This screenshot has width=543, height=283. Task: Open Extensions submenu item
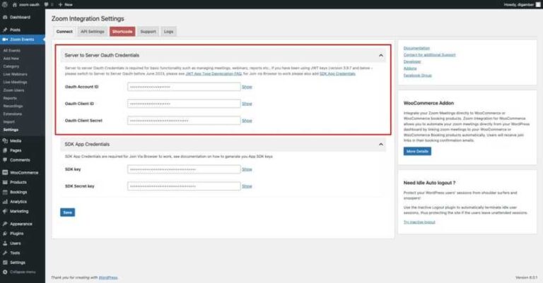coord(13,114)
